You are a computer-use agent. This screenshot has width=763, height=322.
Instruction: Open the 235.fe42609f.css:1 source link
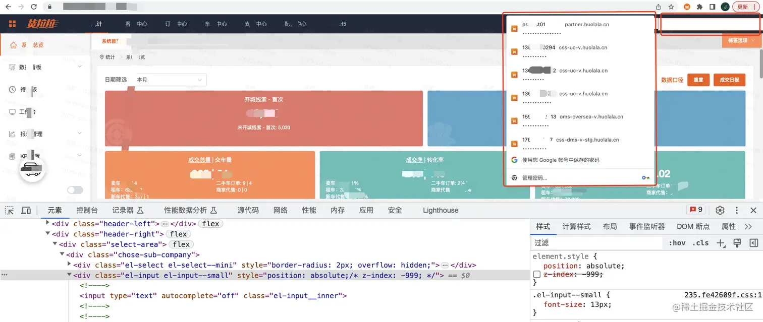[x=723, y=295]
